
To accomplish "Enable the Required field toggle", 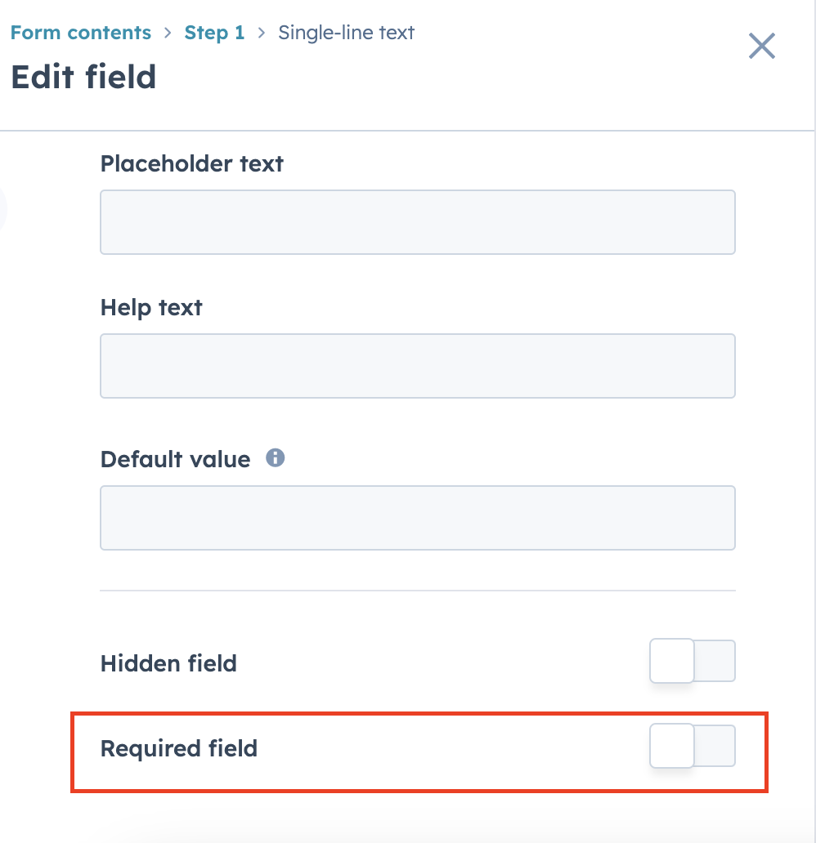I will pos(692,746).
